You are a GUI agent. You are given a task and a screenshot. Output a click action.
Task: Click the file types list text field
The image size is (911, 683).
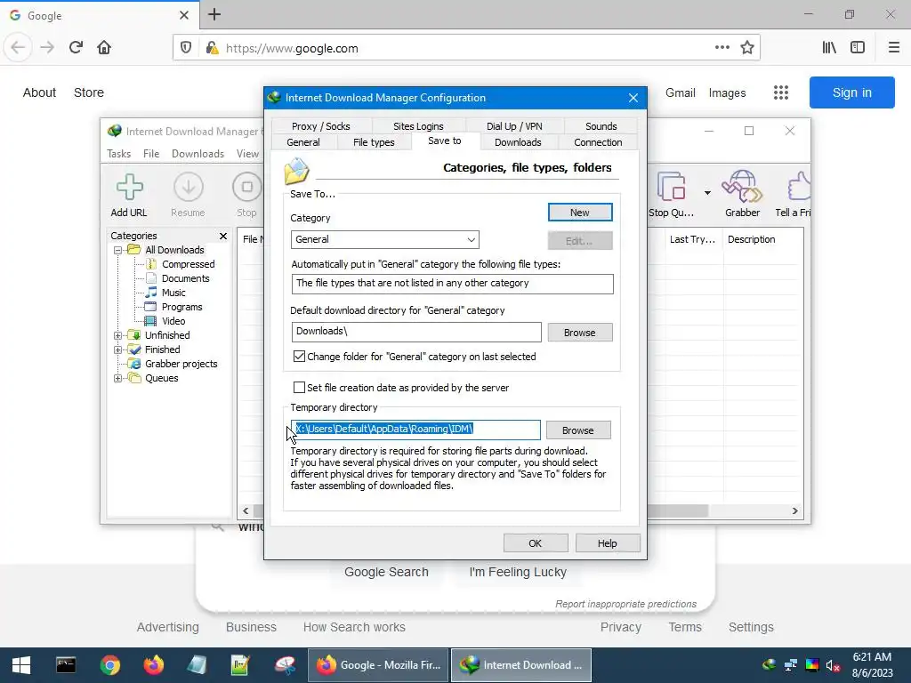click(x=452, y=284)
